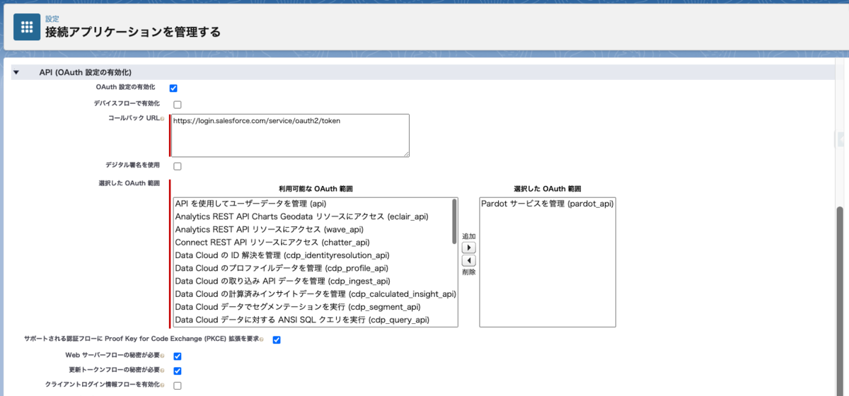Click the available OAuth scopes list scrollbar
This screenshot has width=849, height=396.
(x=454, y=222)
